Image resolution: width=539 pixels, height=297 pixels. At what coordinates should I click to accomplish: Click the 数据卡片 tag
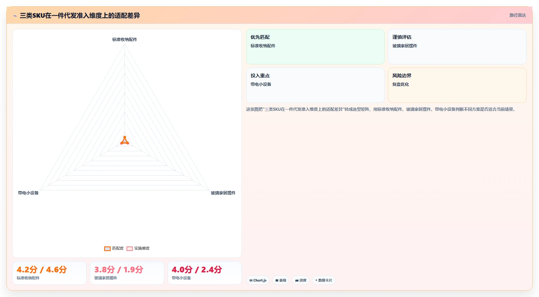(324, 280)
